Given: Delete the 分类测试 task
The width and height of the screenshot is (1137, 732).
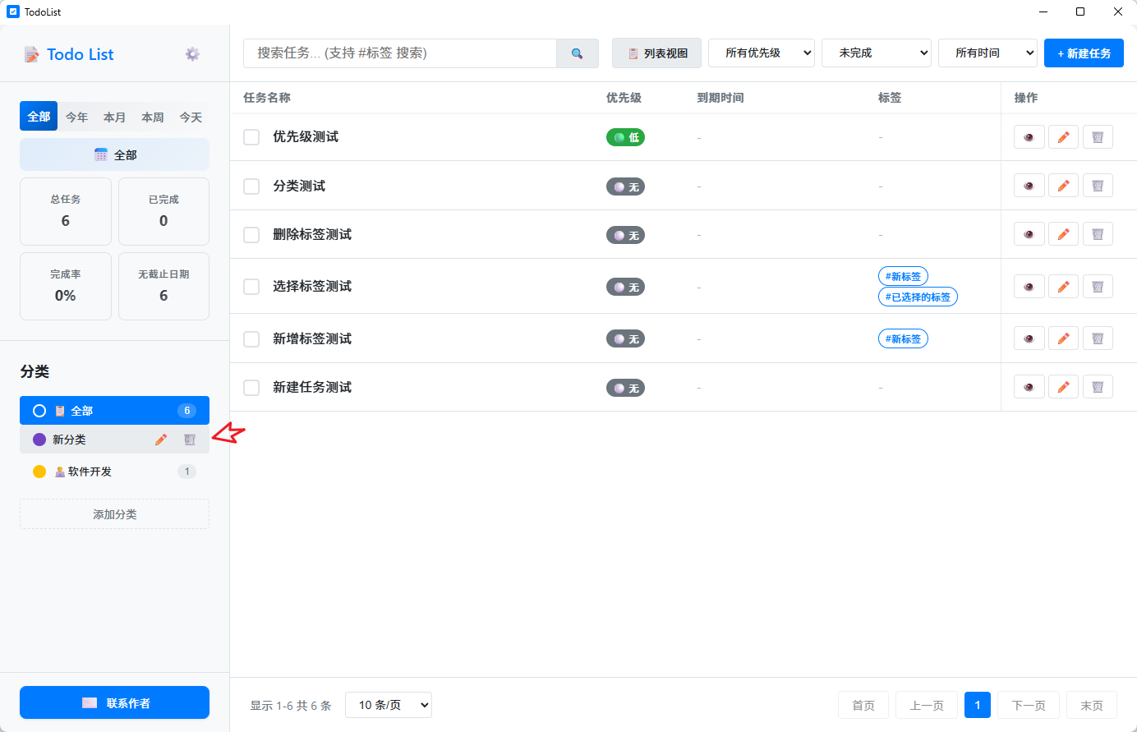Looking at the screenshot, I should pos(1098,186).
